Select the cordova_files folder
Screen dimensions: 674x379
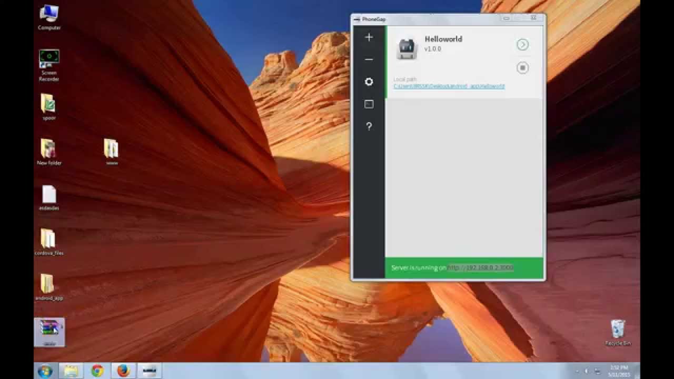[x=49, y=242]
